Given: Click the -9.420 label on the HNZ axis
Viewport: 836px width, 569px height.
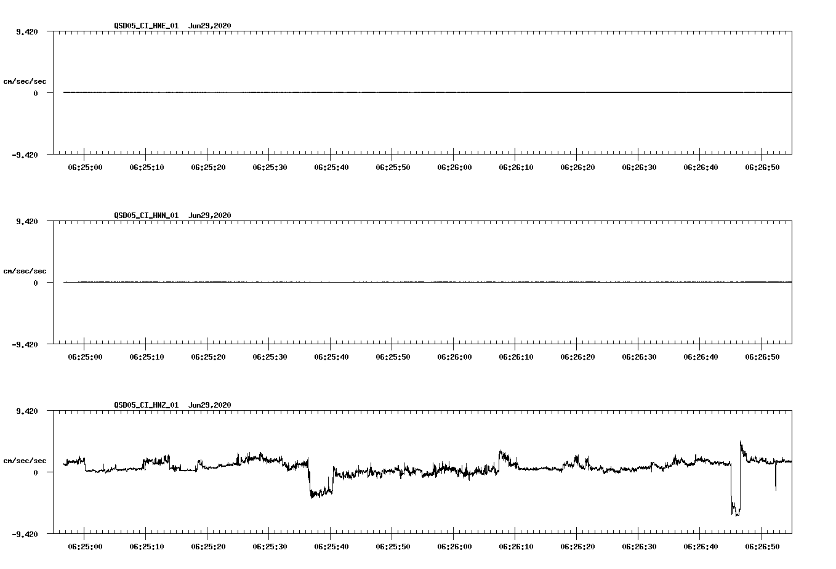Looking at the screenshot, I should pyautogui.click(x=25, y=535).
